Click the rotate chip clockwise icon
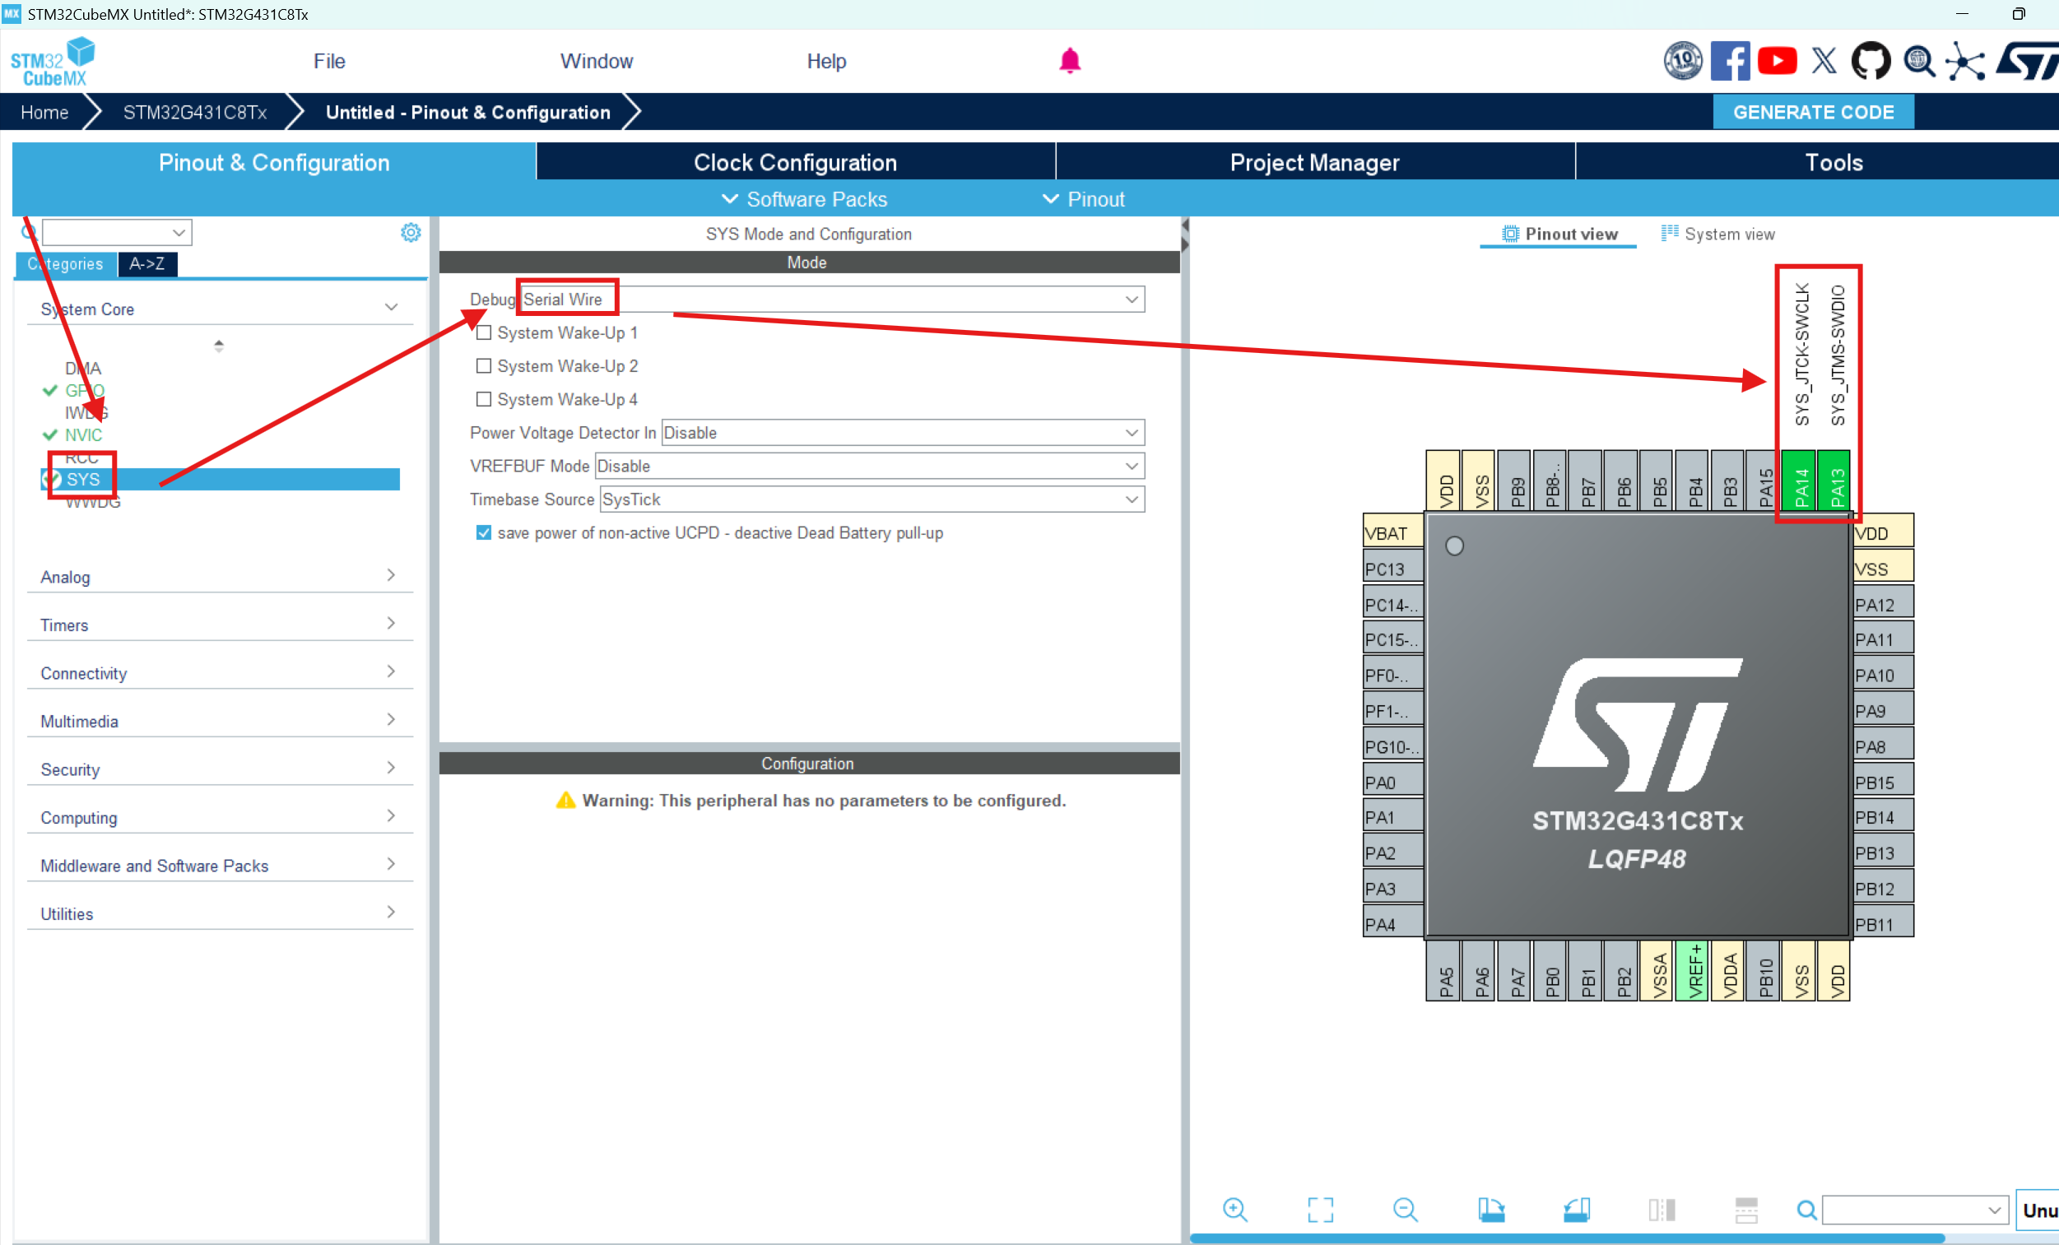 (x=1491, y=1209)
